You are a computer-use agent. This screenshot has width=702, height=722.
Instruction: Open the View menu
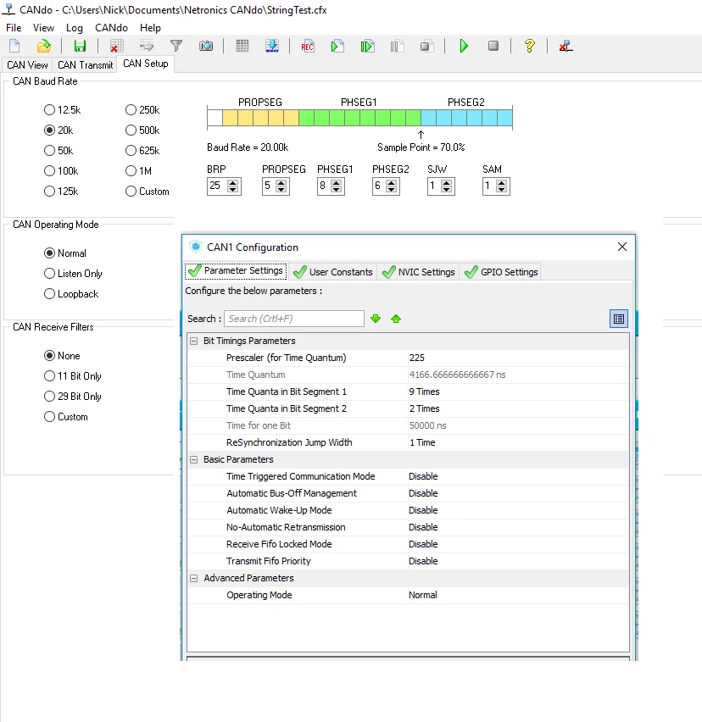(x=43, y=28)
